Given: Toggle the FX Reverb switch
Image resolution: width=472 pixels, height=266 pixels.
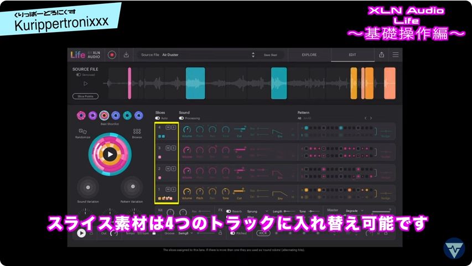Looking at the screenshot, I should tap(229, 211).
